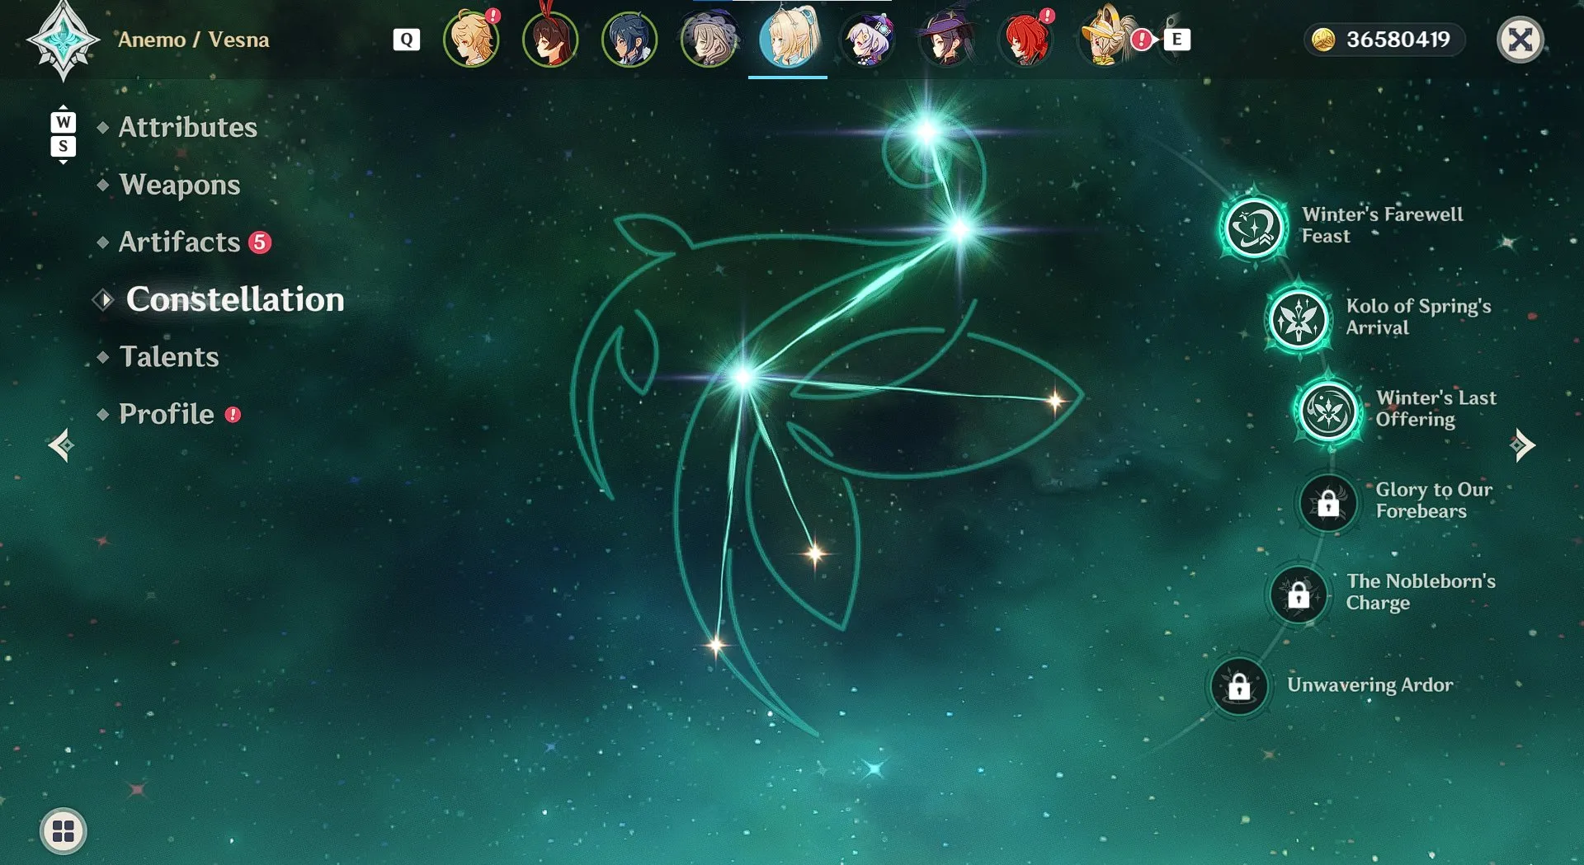Pick the gray-haired character portrait
This screenshot has height=865, width=1584.
tap(709, 39)
